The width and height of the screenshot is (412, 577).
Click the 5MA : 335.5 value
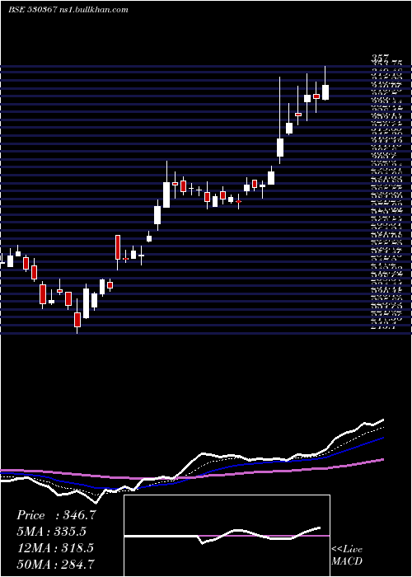[51, 532]
